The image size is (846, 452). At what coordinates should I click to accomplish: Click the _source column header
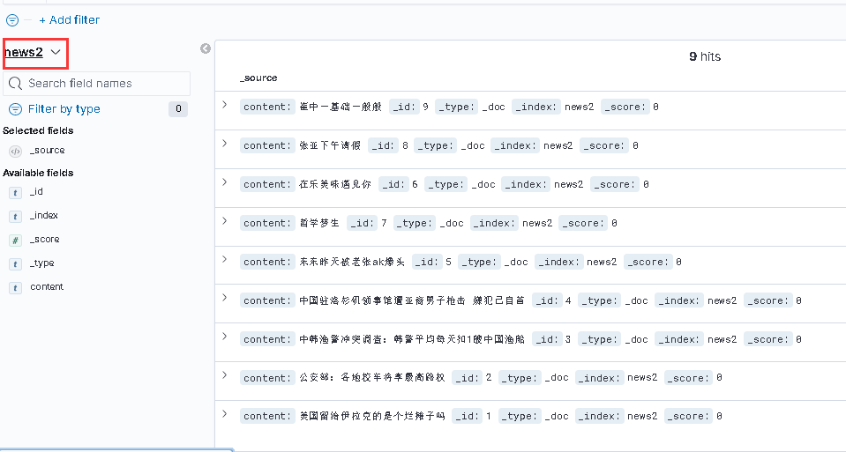point(258,78)
